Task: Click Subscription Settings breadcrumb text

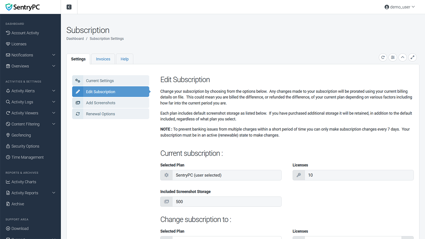Action: pos(107,39)
